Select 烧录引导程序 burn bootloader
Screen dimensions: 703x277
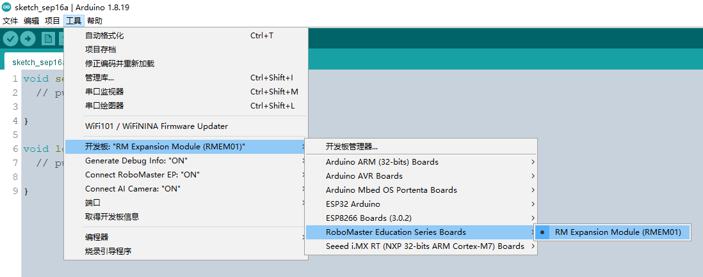click(x=186, y=251)
